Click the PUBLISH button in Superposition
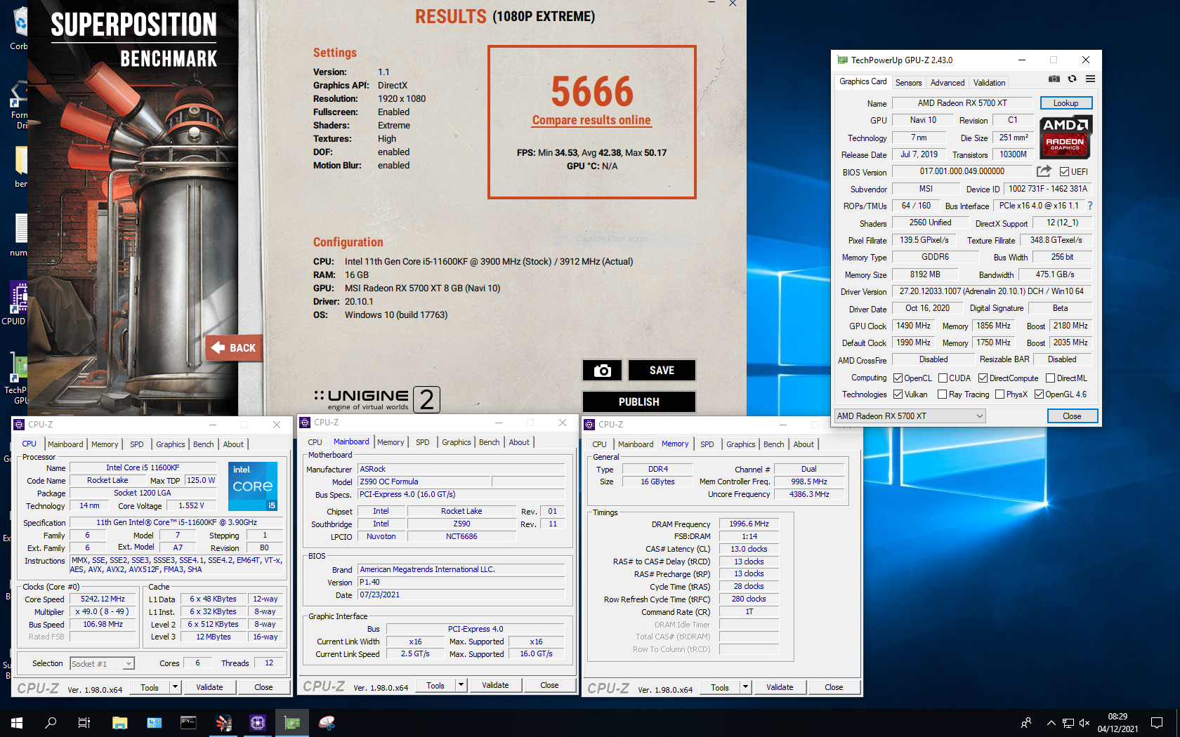1180x737 pixels. point(638,402)
